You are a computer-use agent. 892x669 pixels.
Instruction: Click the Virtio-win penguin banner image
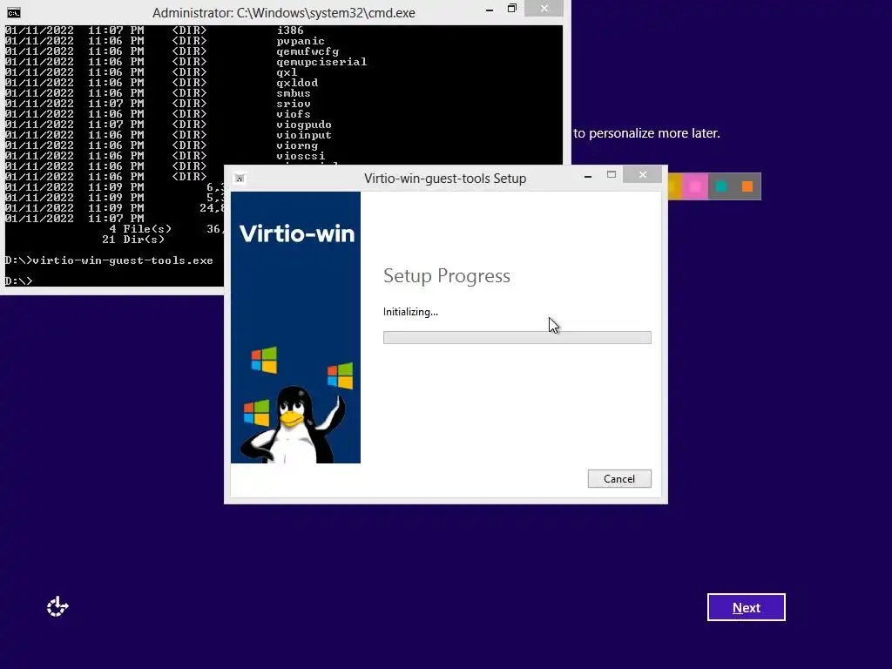[x=295, y=328]
